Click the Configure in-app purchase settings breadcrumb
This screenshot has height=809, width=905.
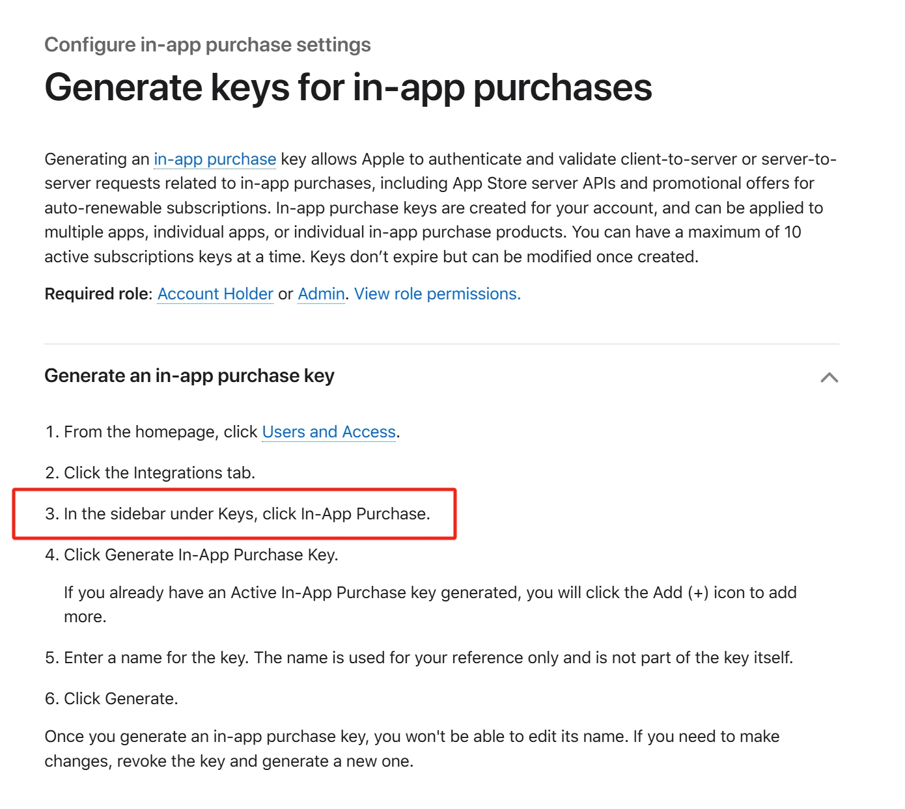(208, 45)
